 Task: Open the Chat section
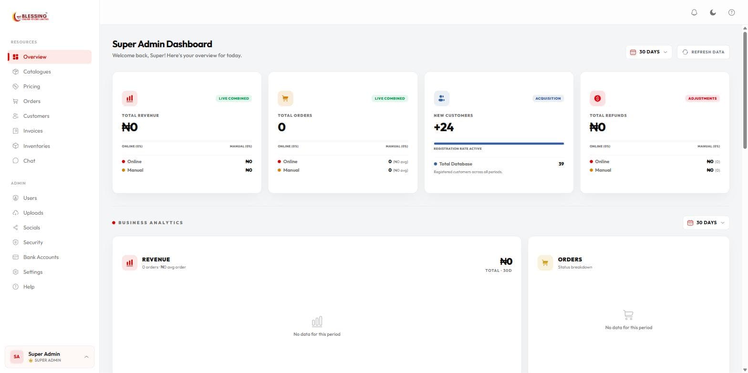(x=50, y=161)
